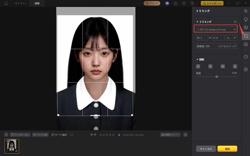Select the crop tool icon in sidebar
The image size is (250, 156).
pos(246,36)
